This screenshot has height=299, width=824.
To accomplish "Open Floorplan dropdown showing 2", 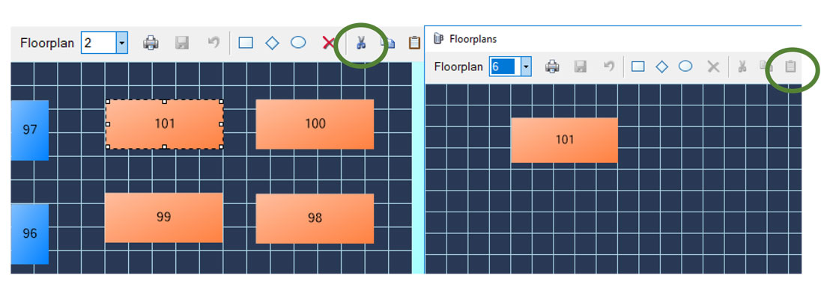I will tap(122, 43).
